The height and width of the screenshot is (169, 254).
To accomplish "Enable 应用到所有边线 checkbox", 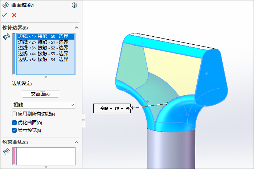I will click(x=15, y=114).
